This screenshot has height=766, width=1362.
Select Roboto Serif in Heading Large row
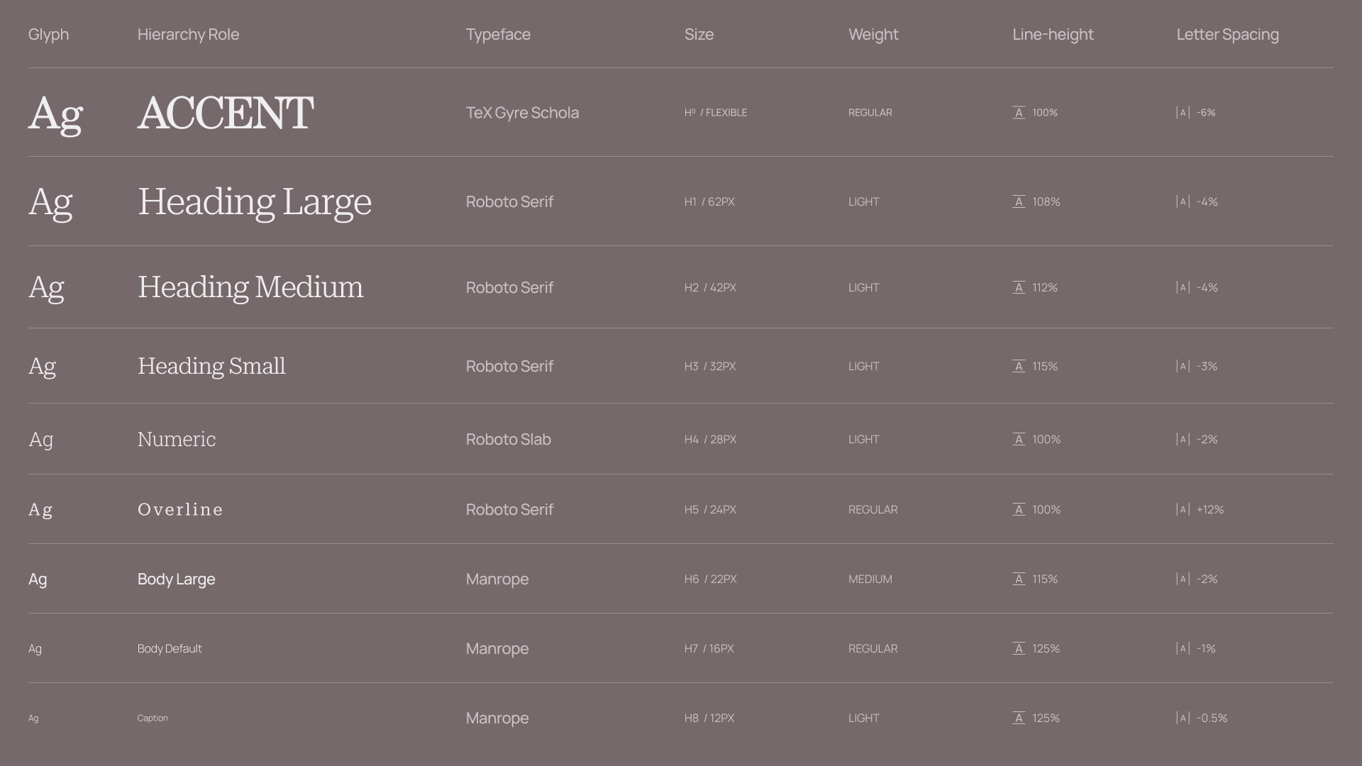coord(509,202)
